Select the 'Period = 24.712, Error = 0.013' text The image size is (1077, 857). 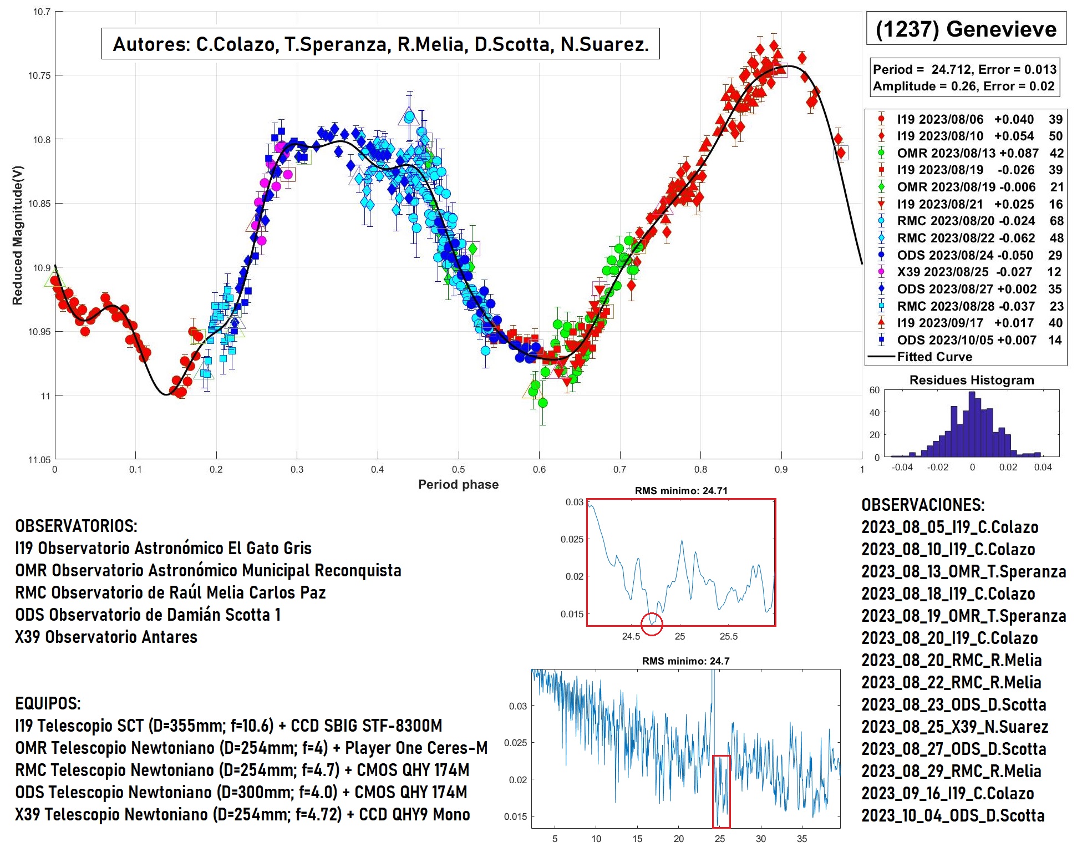(964, 69)
